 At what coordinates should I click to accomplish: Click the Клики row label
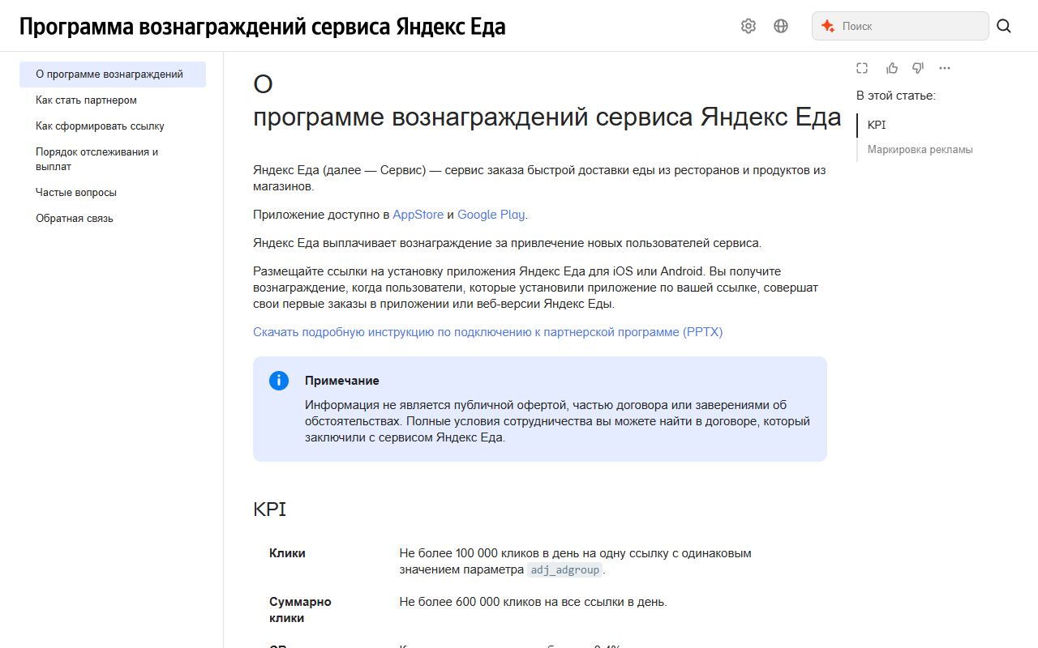pyautogui.click(x=287, y=553)
